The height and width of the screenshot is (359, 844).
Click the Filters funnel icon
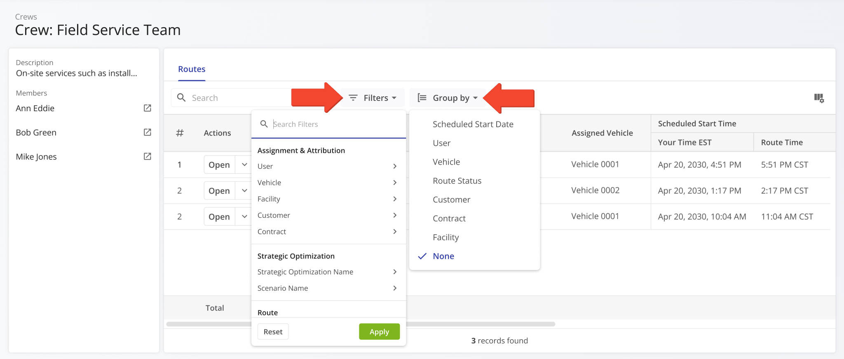tap(353, 98)
